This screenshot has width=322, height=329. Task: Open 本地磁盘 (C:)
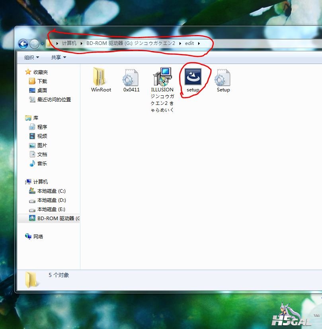pyautogui.click(x=51, y=191)
